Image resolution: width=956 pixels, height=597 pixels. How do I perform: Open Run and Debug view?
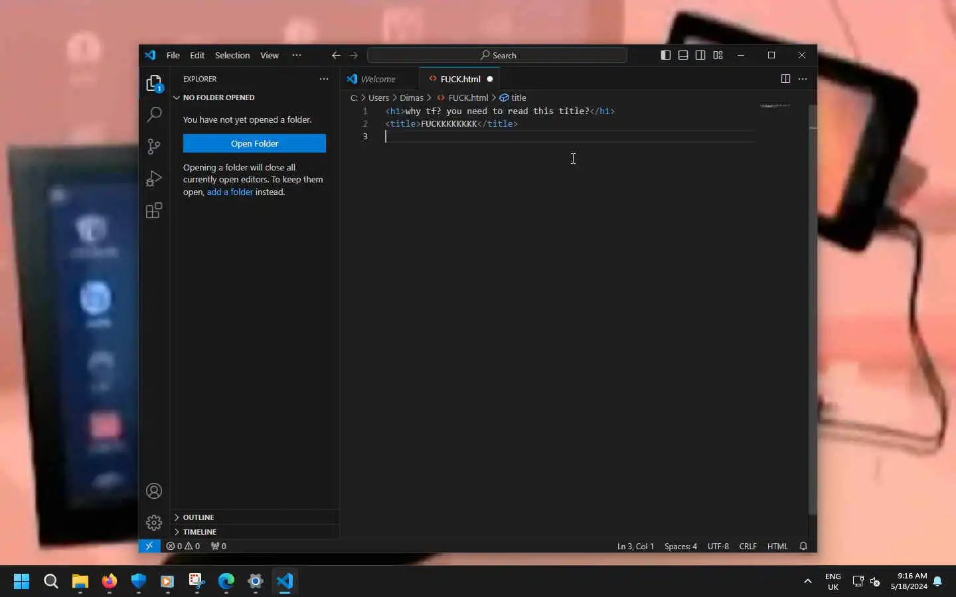(x=154, y=178)
